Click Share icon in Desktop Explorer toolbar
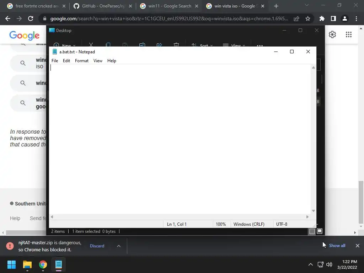Screen dimensions: 364x273 pyautogui.click(x=159, y=44)
